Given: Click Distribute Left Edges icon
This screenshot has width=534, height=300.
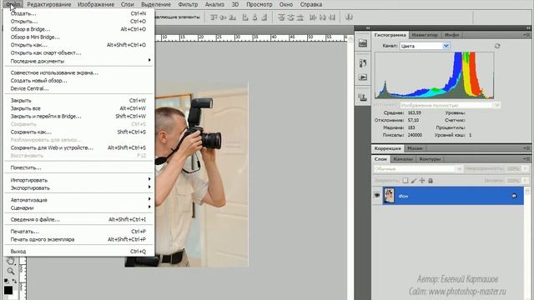Looking at the screenshot, I should point(313,17).
